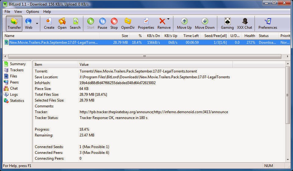Sort by KB/s Dn column

(153, 35)
